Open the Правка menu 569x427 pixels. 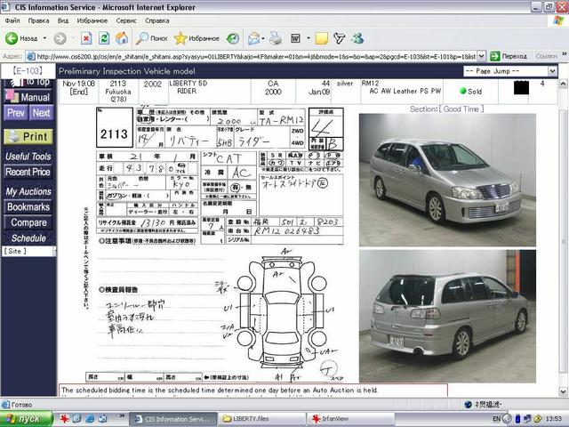[38, 20]
